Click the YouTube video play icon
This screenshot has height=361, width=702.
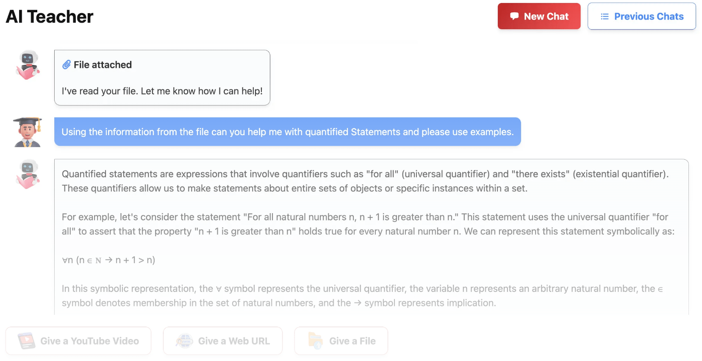(x=27, y=341)
